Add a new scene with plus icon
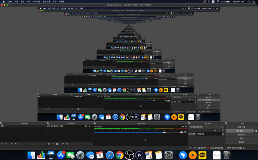This screenshot has height=160, width=258. [2, 144]
